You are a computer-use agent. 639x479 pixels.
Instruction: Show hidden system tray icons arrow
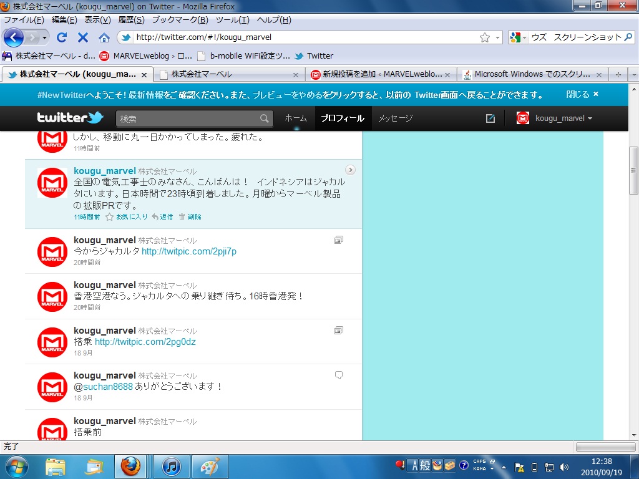click(x=504, y=467)
